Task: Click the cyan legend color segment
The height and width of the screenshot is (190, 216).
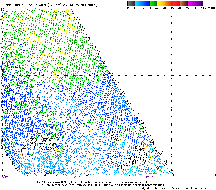Action: [x=138, y=4]
